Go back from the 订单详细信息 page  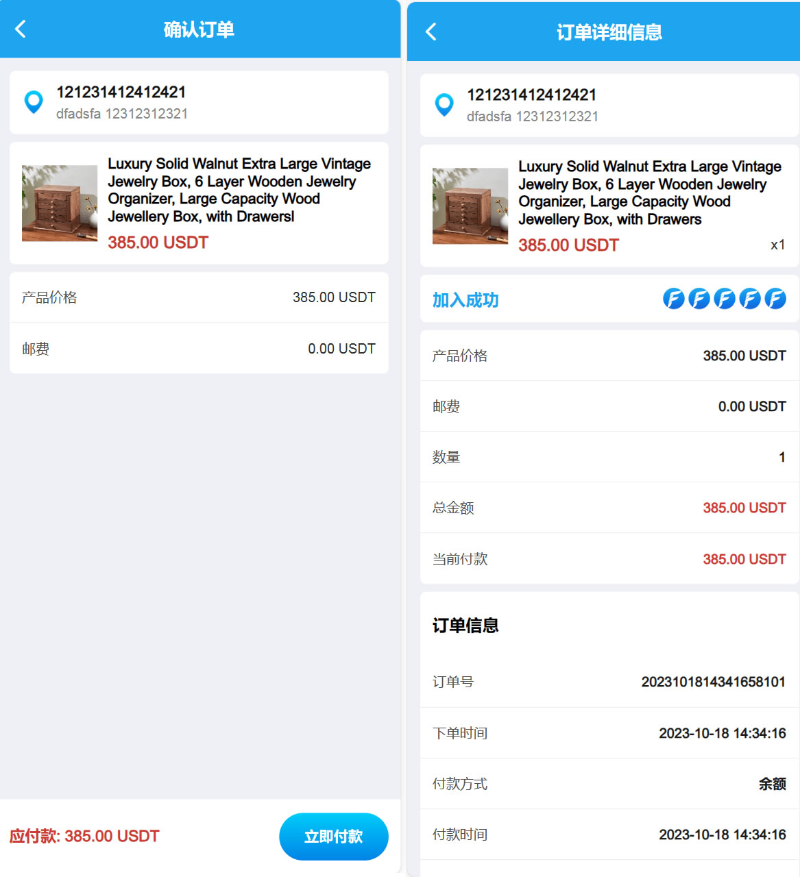point(431,32)
